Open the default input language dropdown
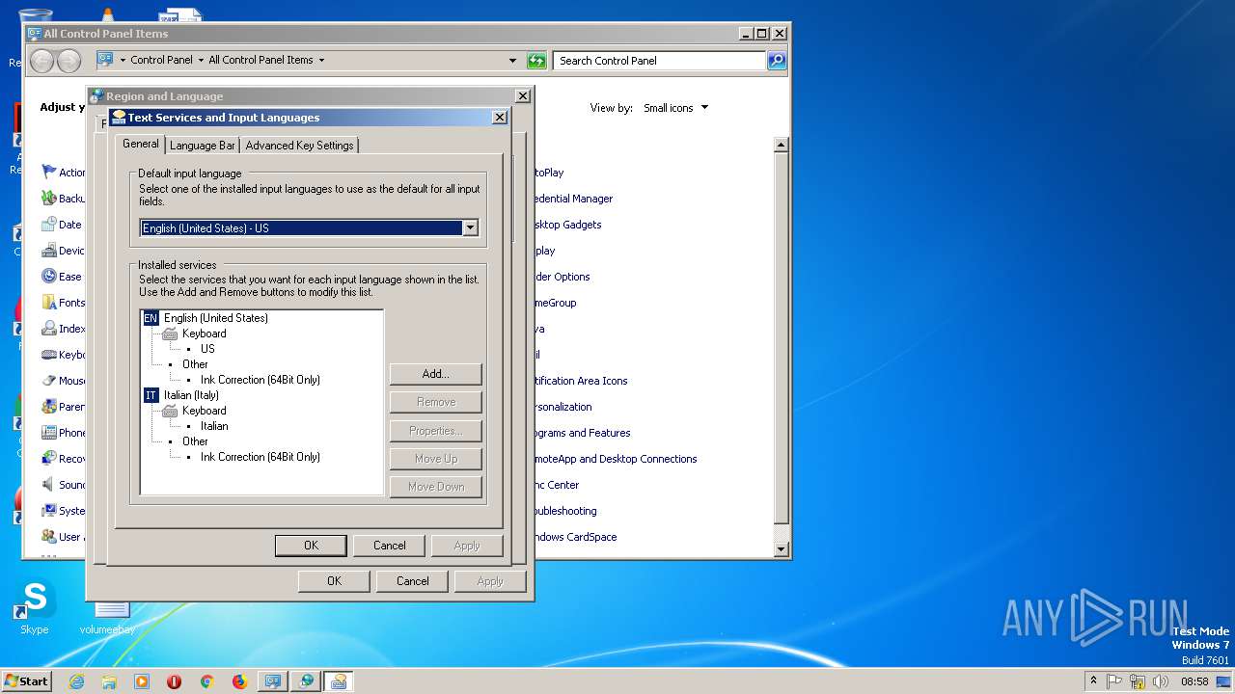The width and height of the screenshot is (1235, 694). coord(470,228)
